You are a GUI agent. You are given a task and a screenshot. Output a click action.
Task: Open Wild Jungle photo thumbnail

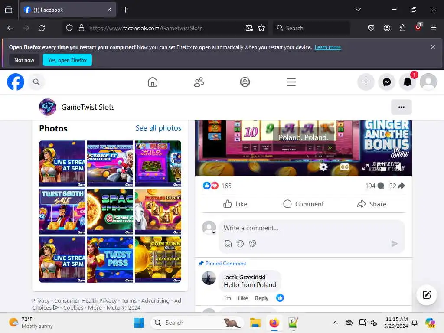click(x=158, y=163)
